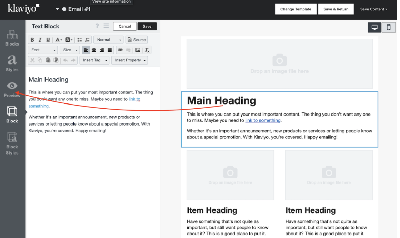The image size is (400, 238).
Task: Open the Block Styles sidebar tab
Action: tap(12, 143)
